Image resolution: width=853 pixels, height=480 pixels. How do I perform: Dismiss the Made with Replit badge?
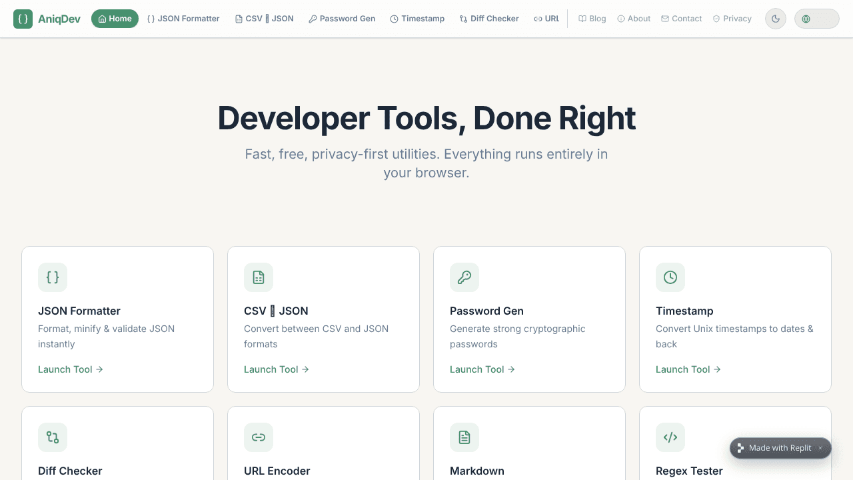tap(820, 448)
